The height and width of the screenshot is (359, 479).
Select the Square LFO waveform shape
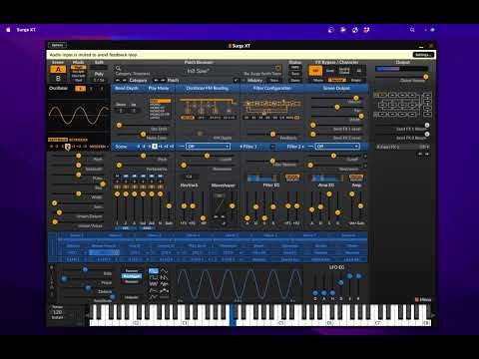pos(154,277)
